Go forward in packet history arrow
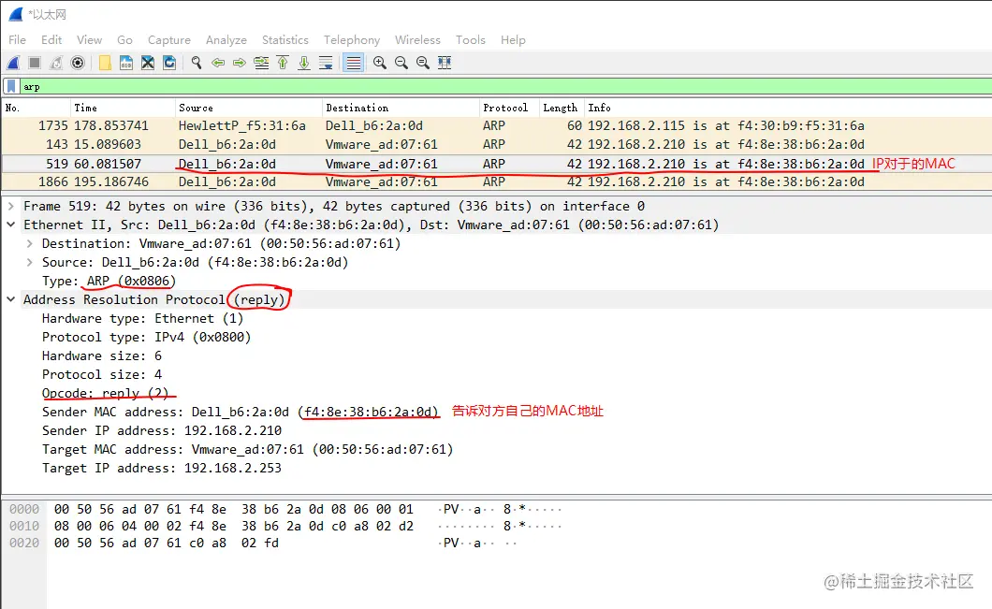 click(240, 63)
